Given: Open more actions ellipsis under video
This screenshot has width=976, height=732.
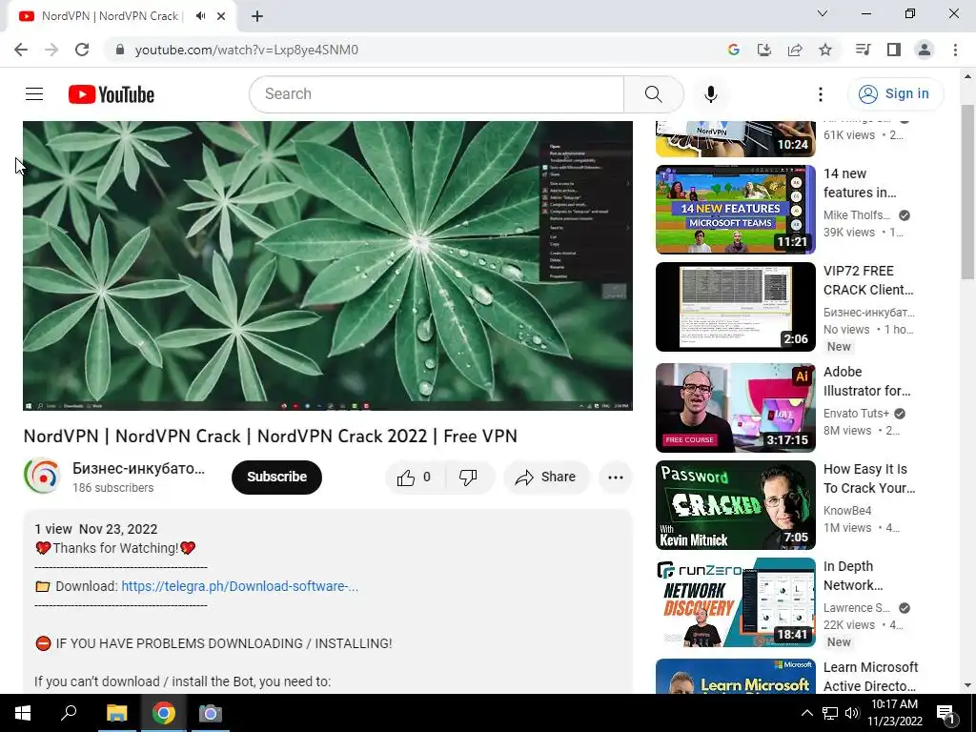Looking at the screenshot, I should coord(616,478).
